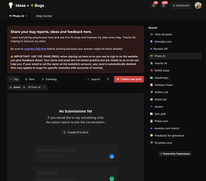Viewport: 206px width, 181px height.
Task: Open the Board filter attribute chip
Action: click(x=15, y=87)
